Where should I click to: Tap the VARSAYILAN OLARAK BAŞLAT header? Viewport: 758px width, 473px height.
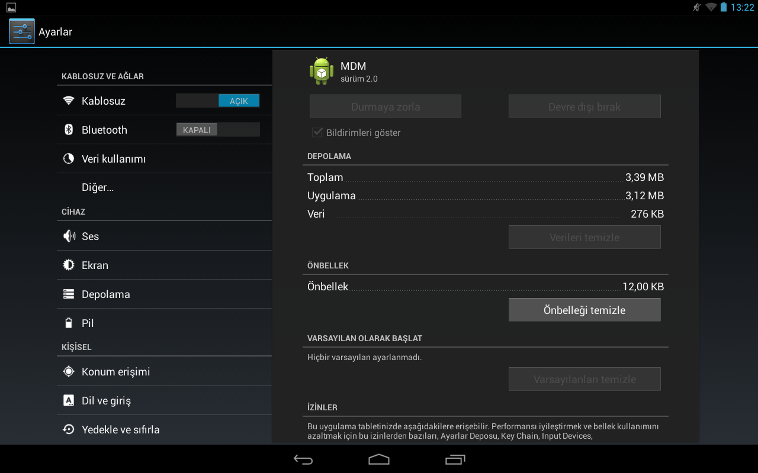(365, 338)
